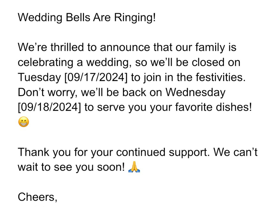
Task: Click the heading Wedding Bells Are Ringing!
Action: coord(87,18)
